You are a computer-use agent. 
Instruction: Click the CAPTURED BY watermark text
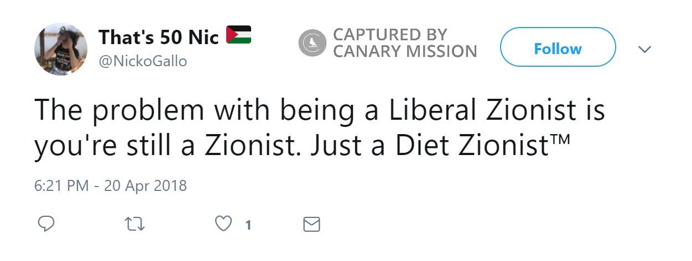pos(389,34)
